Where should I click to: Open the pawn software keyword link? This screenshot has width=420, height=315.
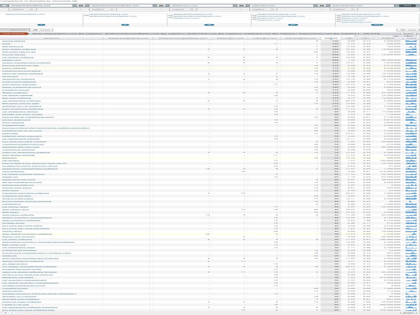pyautogui.click(x=14, y=68)
